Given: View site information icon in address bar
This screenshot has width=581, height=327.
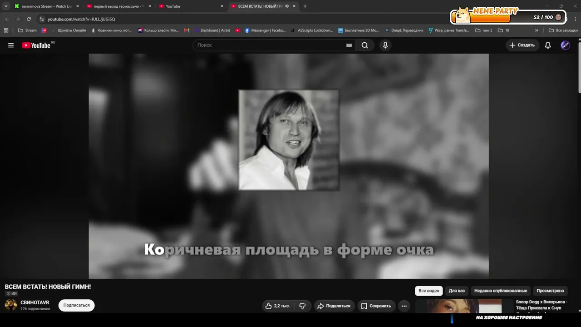Looking at the screenshot, I should (x=42, y=19).
